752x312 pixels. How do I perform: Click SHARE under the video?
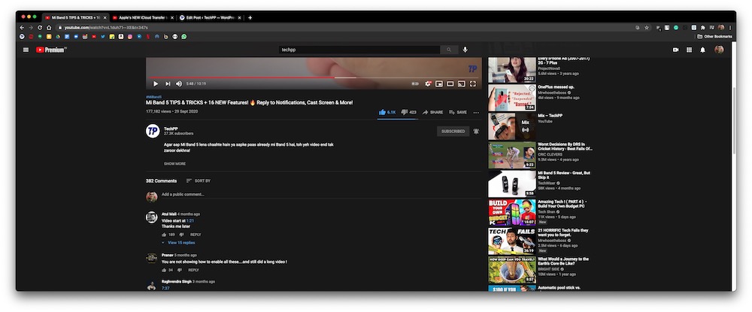(x=432, y=112)
